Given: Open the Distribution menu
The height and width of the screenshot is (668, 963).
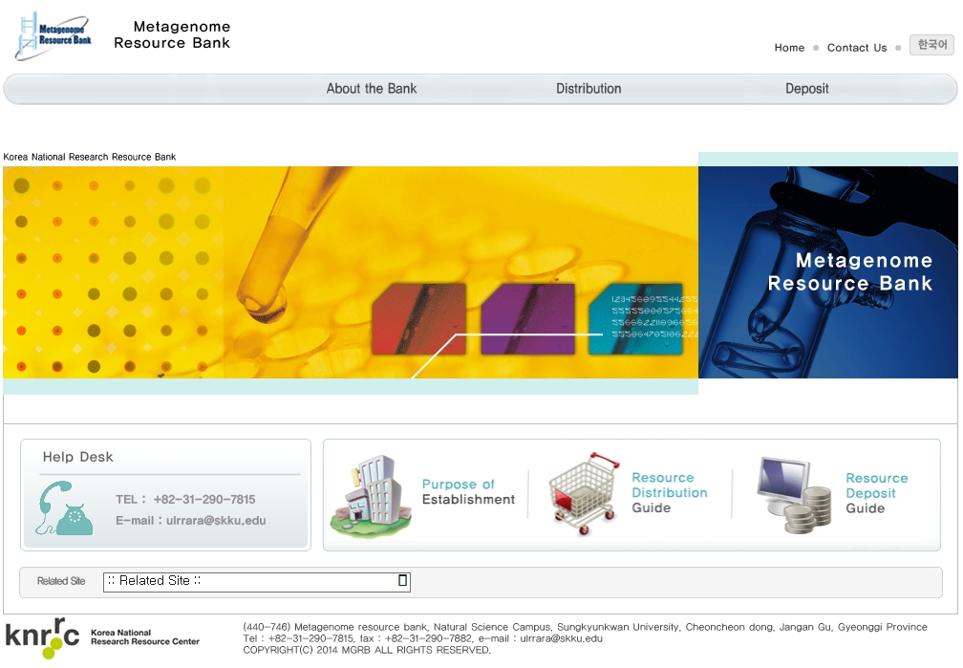Looking at the screenshot, I should coord(588,89).
